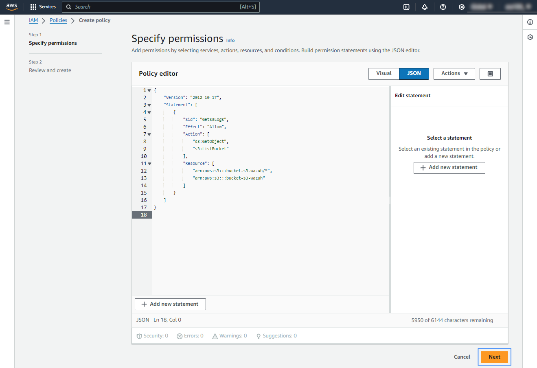537x368 pixels.
Task: Launch CloudShell from the top bar
Action: coord(406,7)
